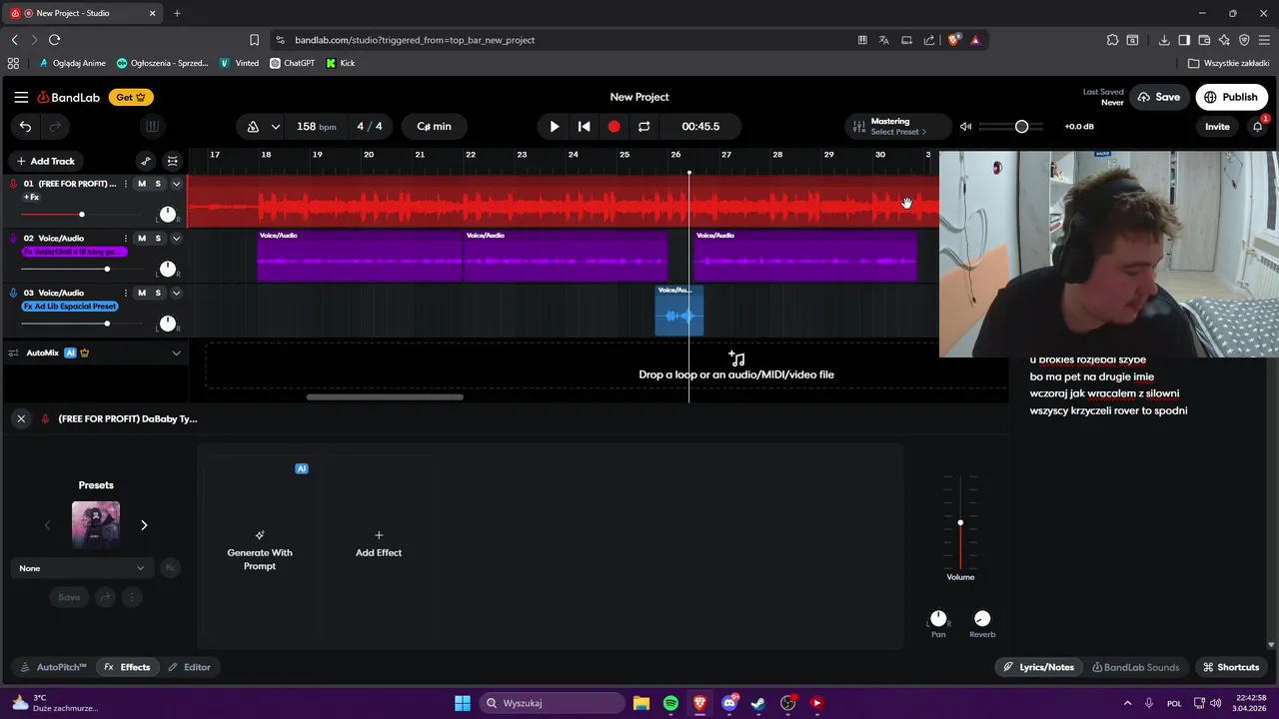Screen dimensions: 1279x719
Task: Open the Lyrics/Notes tab
Action: click(1039, 667)
